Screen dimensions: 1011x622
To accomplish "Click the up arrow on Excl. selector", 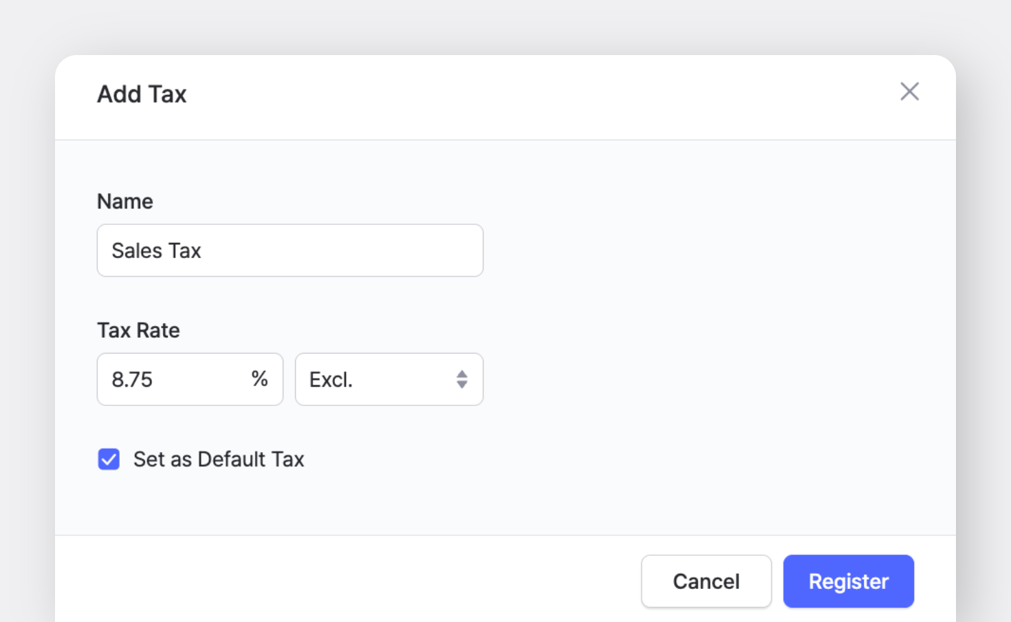I will pos(462,374).
